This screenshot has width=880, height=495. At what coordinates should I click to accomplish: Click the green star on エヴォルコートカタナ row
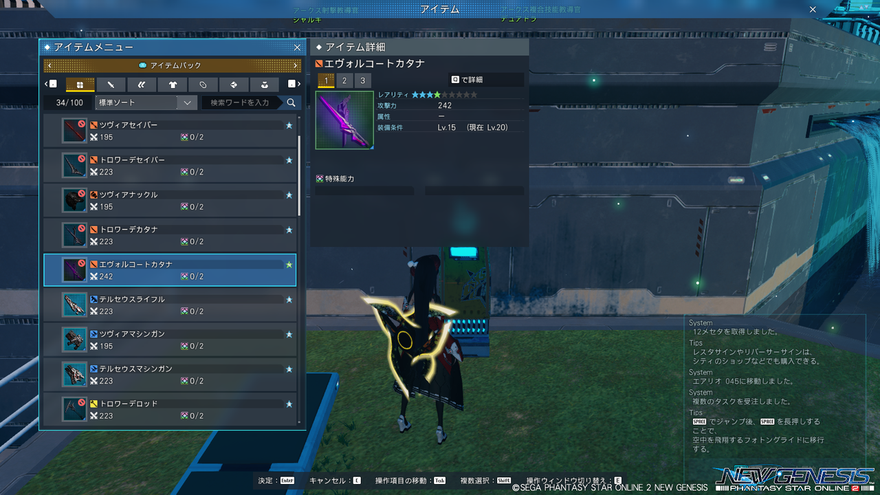pos(289,265)
